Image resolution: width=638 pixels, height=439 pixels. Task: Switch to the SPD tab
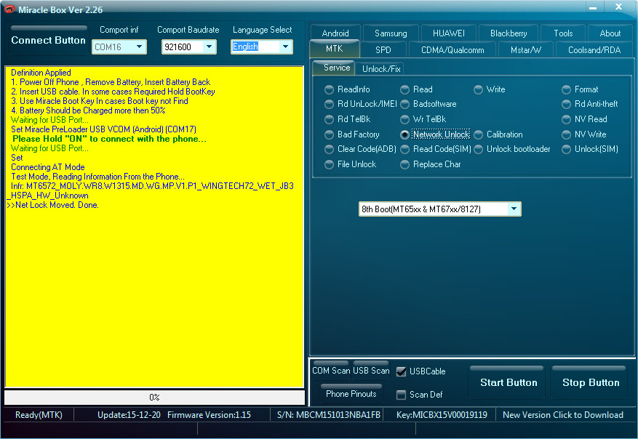383,50
